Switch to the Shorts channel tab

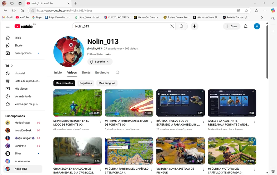(x=86, y=72)
